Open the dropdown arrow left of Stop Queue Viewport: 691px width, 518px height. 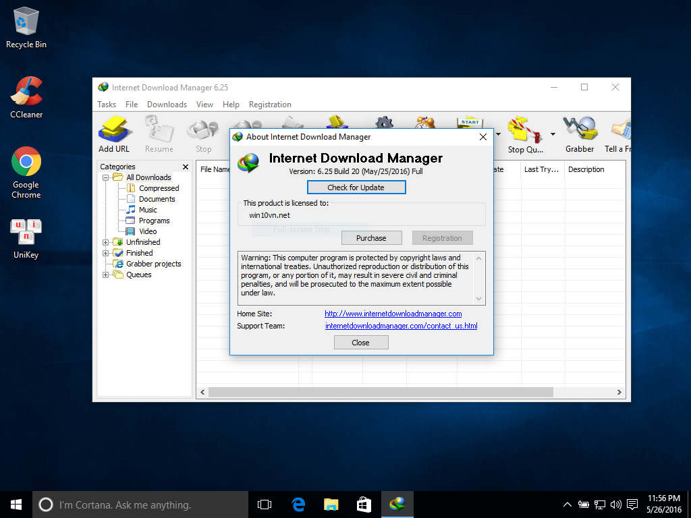[499, 134]
